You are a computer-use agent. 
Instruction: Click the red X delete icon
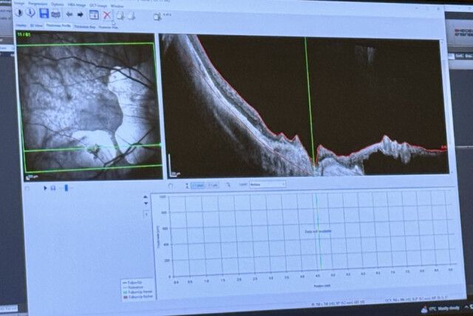(x=107, y=14)
